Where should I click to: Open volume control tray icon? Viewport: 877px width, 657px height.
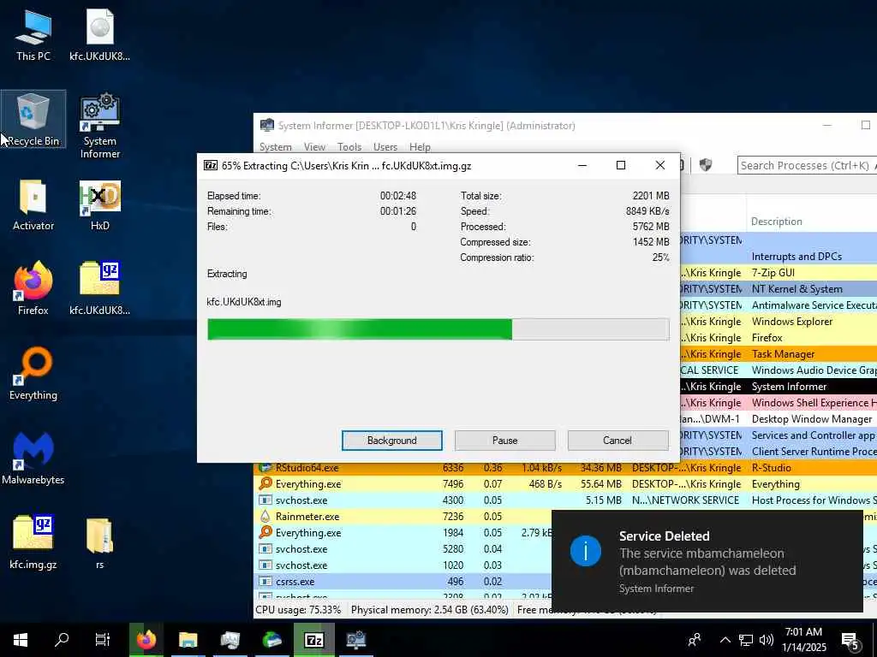(x=767, y=640)
